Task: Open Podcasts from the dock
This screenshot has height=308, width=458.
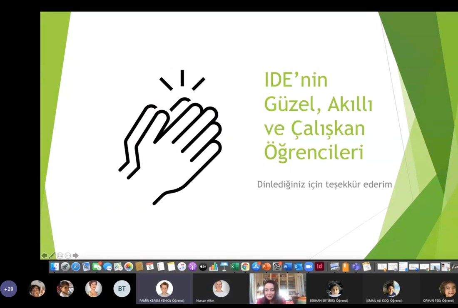Action: click(192, 266)
